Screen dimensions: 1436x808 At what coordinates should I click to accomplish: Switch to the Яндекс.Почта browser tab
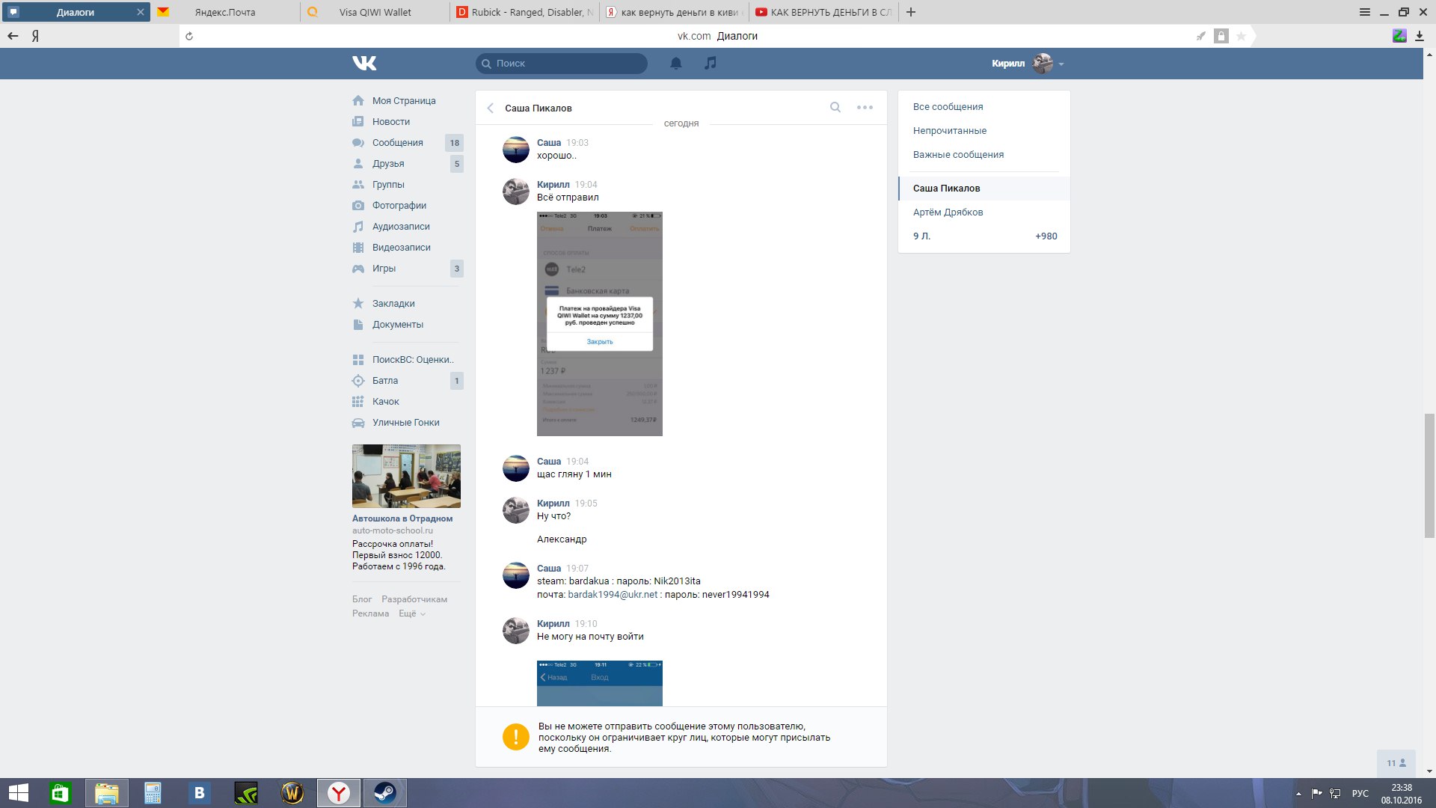coord(225,12)
